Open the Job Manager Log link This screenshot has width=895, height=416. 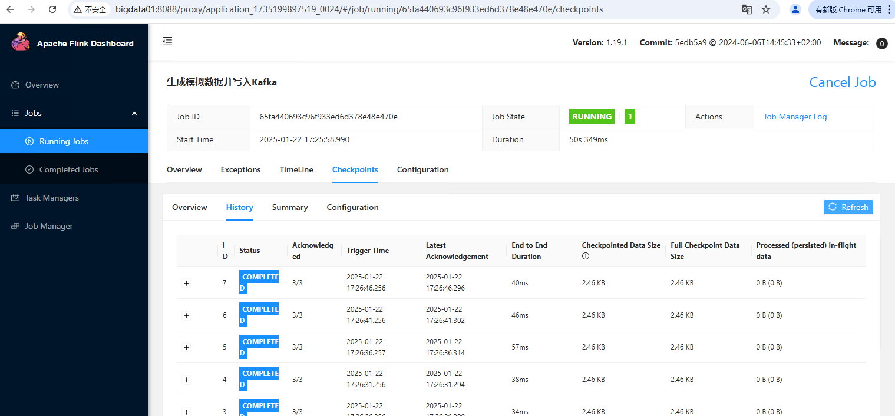pos(795,117)
